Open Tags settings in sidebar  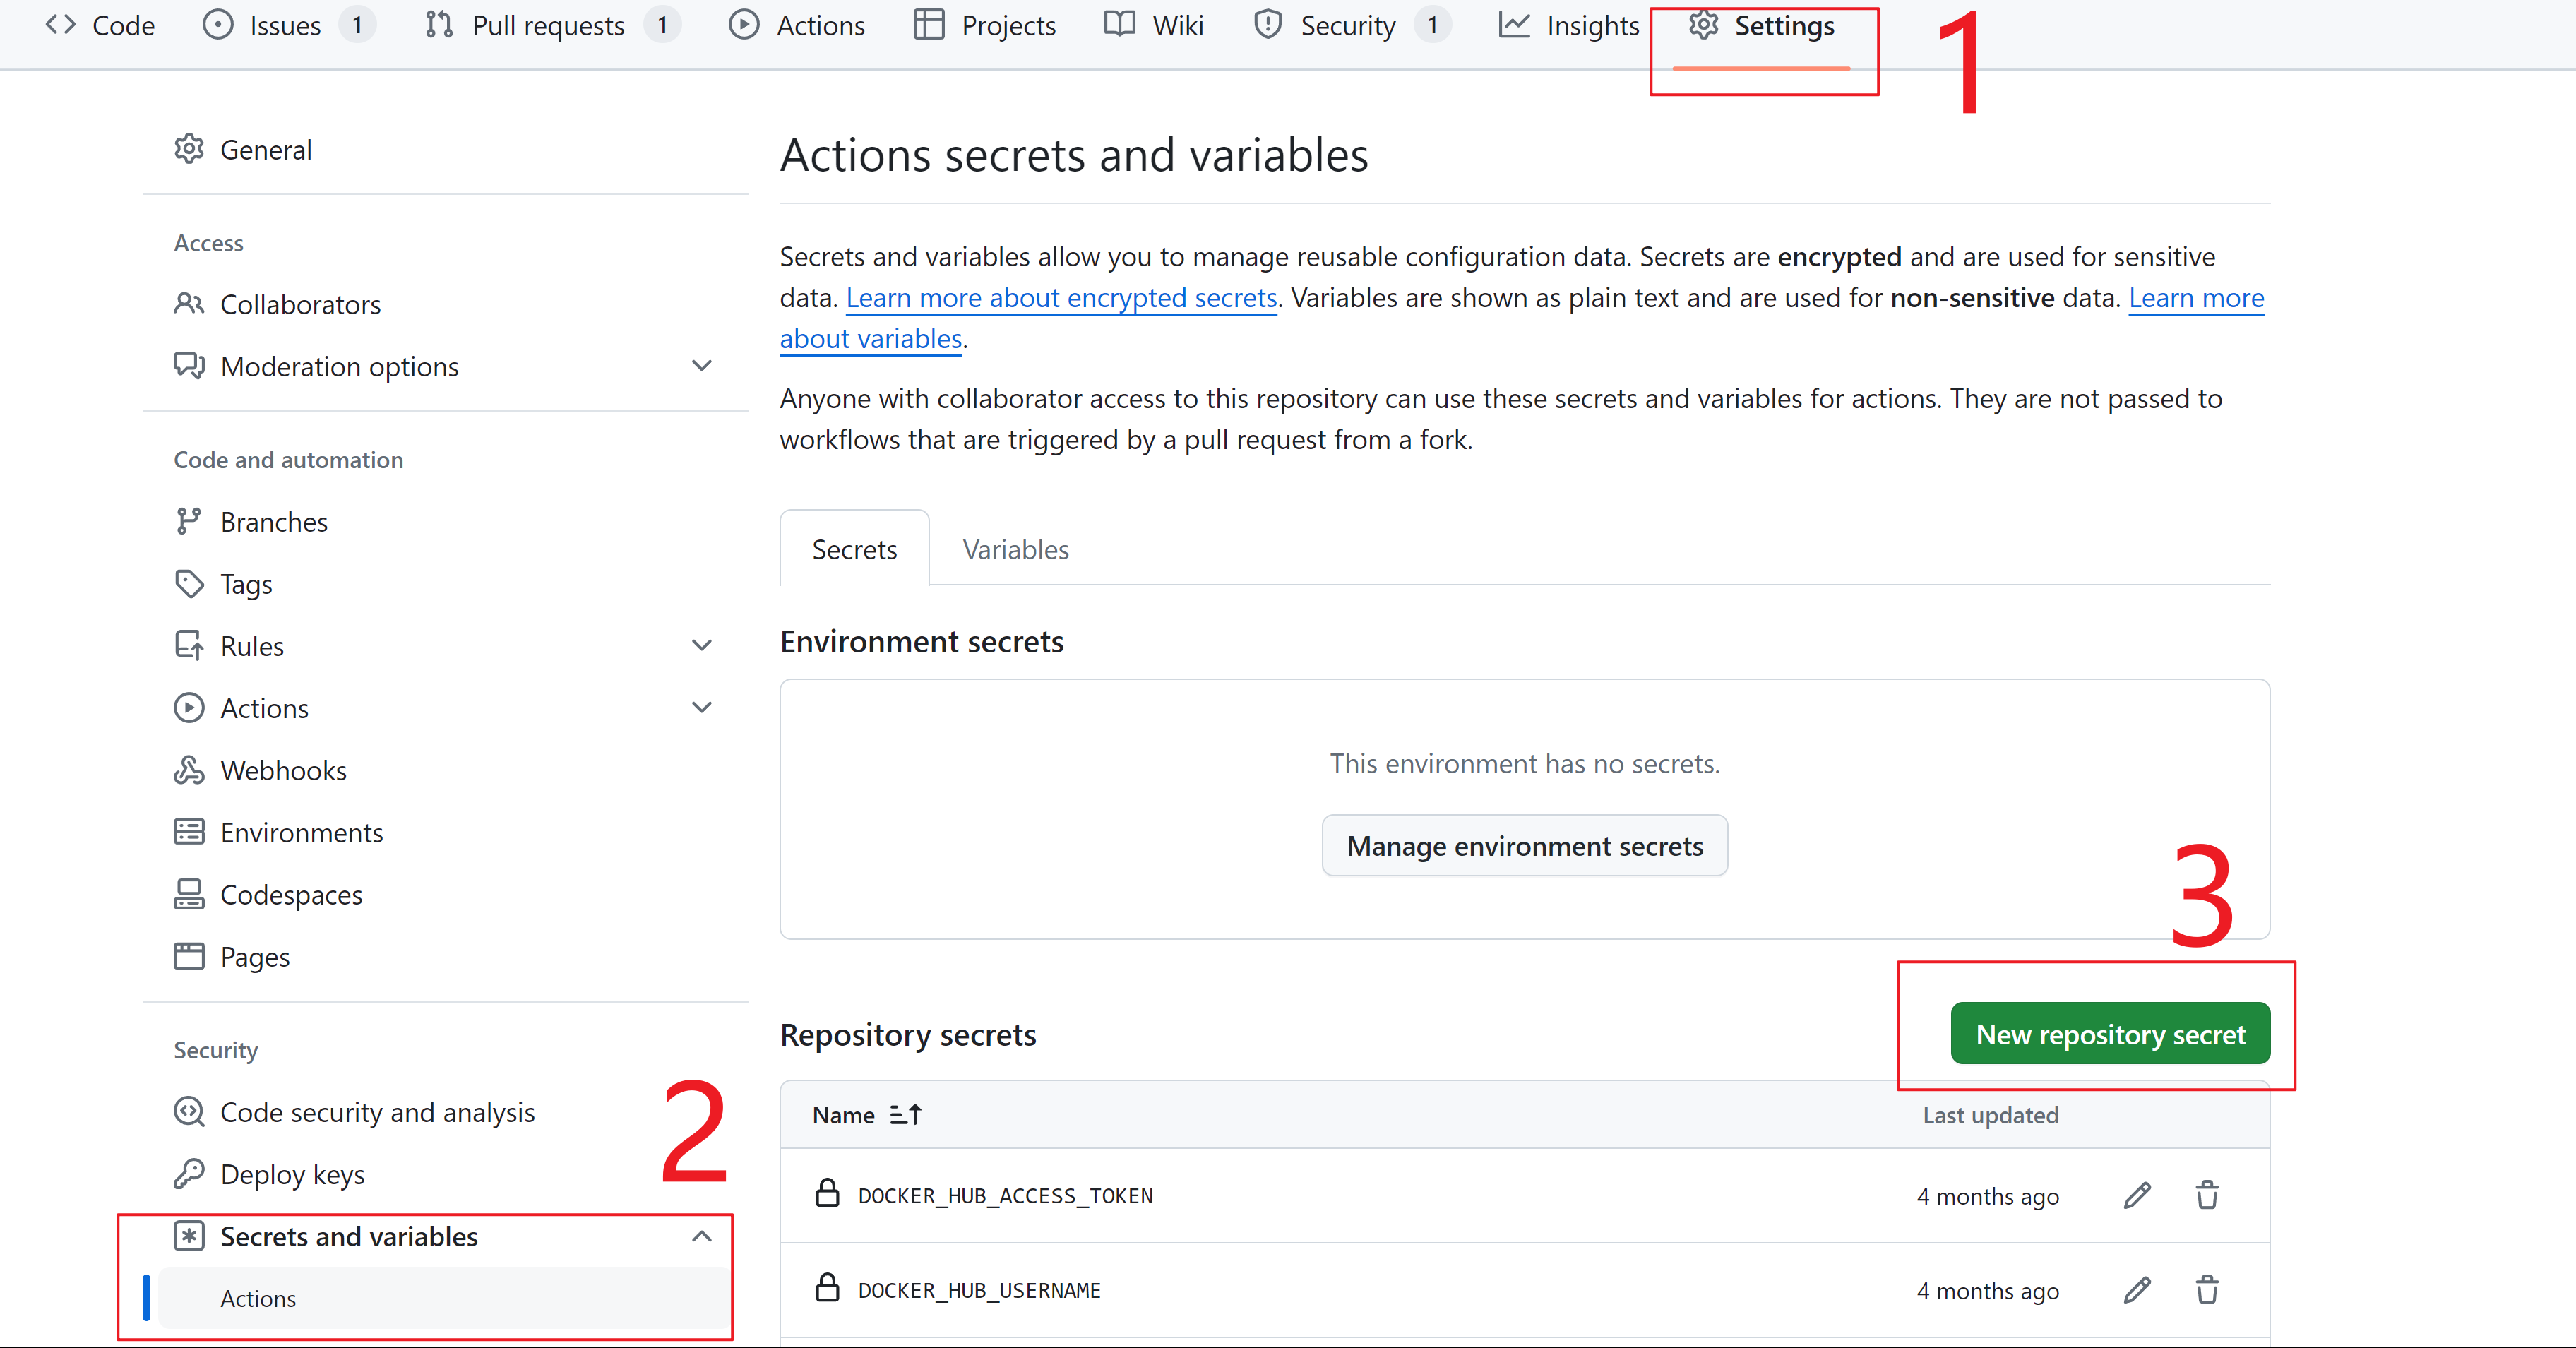click(246, 584)
